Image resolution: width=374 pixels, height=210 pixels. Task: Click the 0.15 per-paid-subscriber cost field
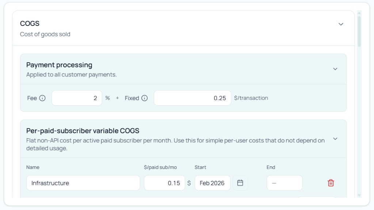[164, 183]
